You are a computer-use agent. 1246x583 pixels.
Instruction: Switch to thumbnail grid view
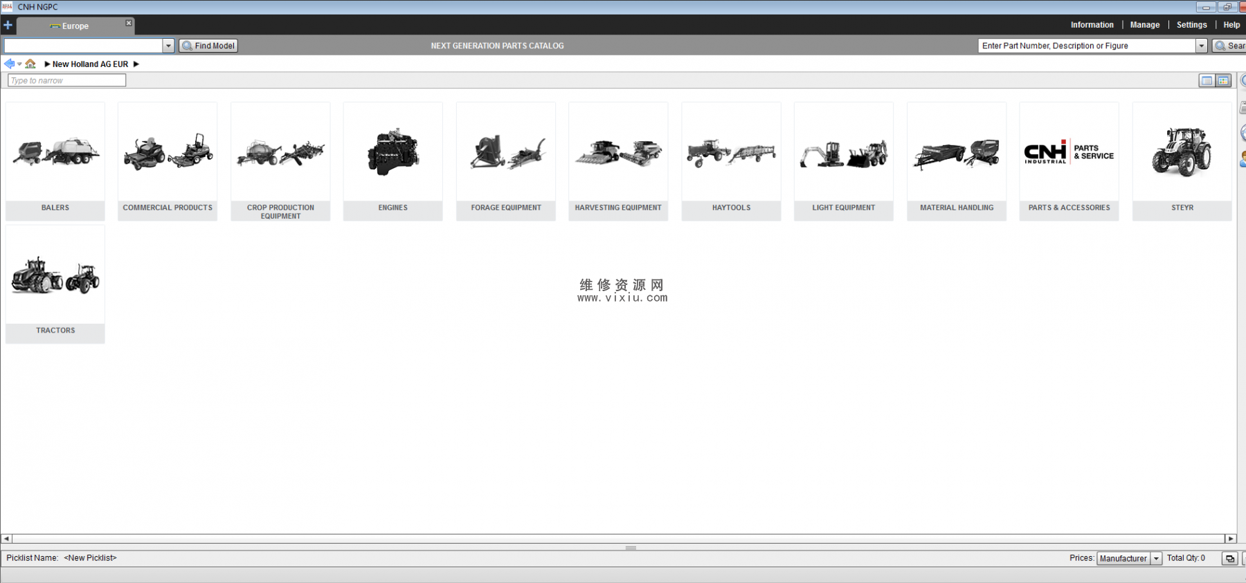(1223, 81)
